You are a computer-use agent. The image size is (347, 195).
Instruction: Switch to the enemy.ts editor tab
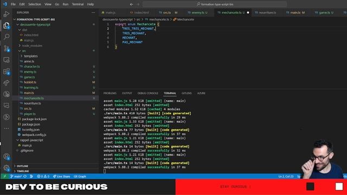(197, 12)
